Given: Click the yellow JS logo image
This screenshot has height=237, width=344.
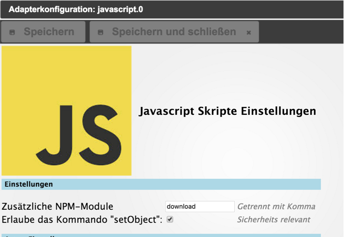Looking at the screenshot, I should (x=67, y=111).
